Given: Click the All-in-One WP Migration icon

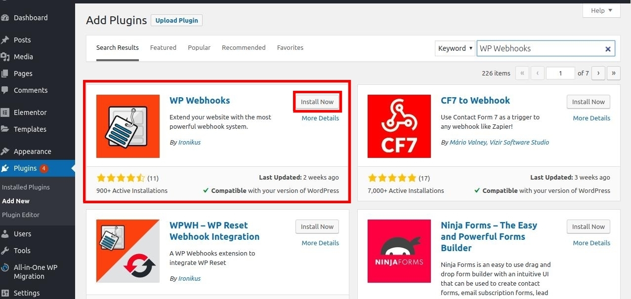Looking at the screenshot, I should tap(5, 267).
